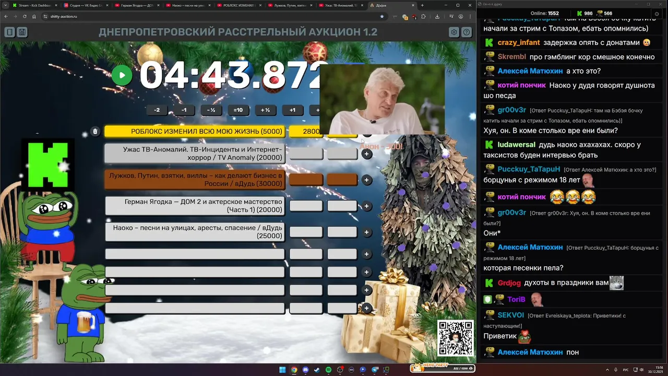
Task: Show hidden system tray icons
Action: [x=607, y=370]
